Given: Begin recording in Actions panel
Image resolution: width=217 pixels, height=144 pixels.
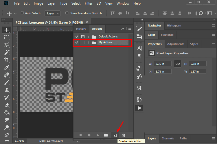Looking at the screenshot, I should coord(89,135).
